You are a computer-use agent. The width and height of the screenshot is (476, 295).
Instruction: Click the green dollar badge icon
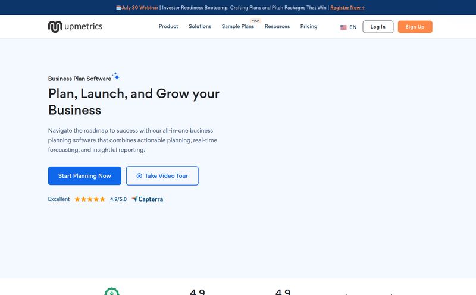[x=112, y=291]
